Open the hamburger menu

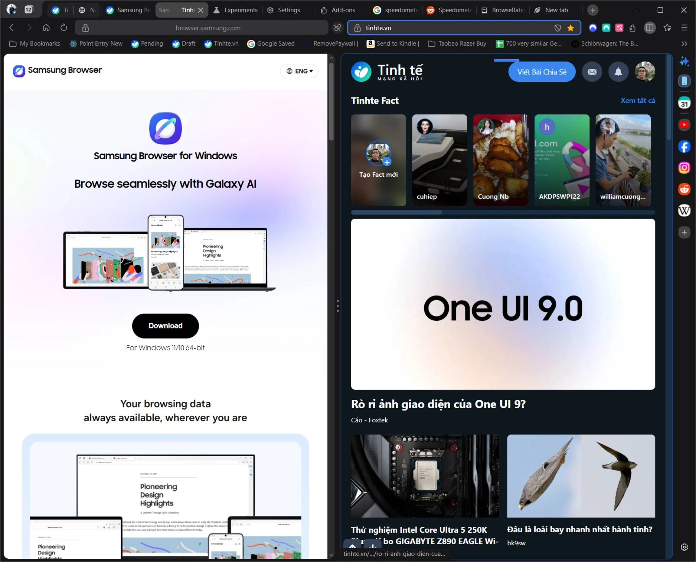[x=684, y=28]
